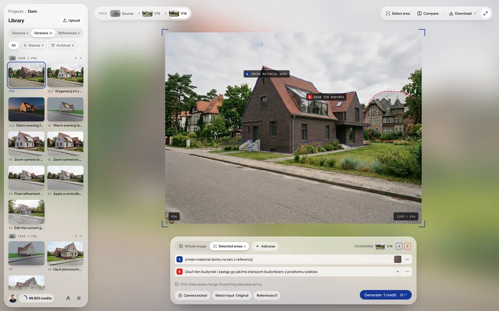499x311 pixels.
Task: Open more options for area B prompt
Action: pyautogui.click(x=407, y=272)
